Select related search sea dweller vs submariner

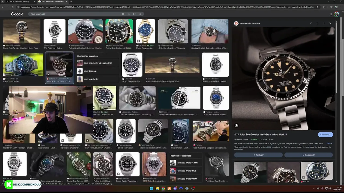pyautogui.click(x=98, y=63)
